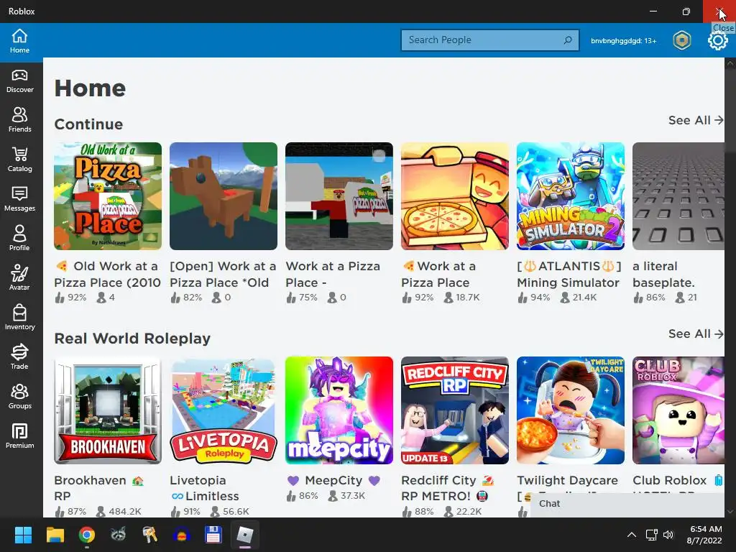
Task: Click the search magnifier icon
Action: click(x=568, y=40)
